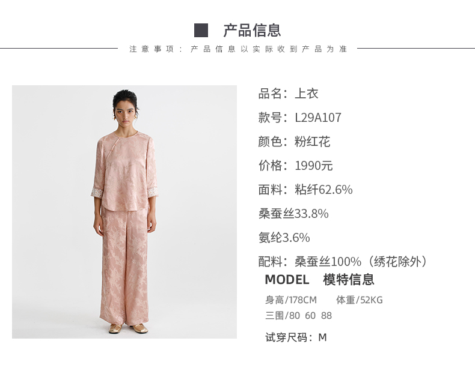Click the 桑蚕丝33.8% text

293,214
